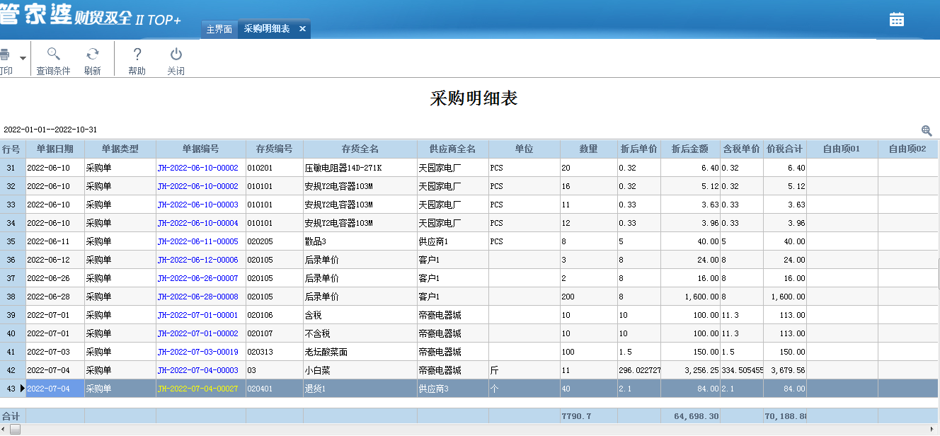The height and width of the screenshot is (436, 940).
Task: Click the print icon in toolbar
Action: (4, 55)
